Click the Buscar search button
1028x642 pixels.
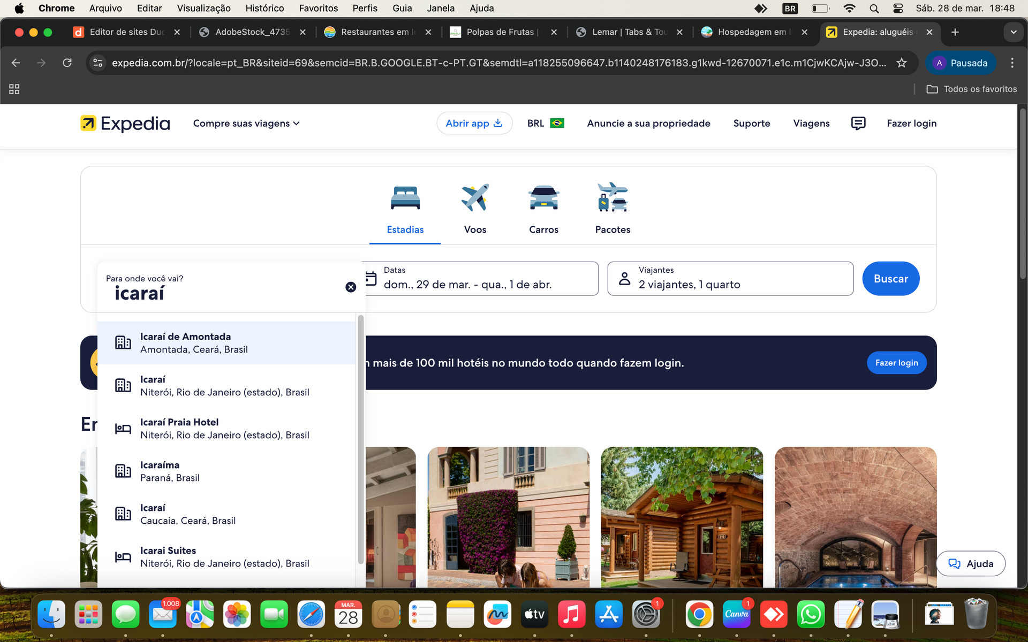click(890, 278)
